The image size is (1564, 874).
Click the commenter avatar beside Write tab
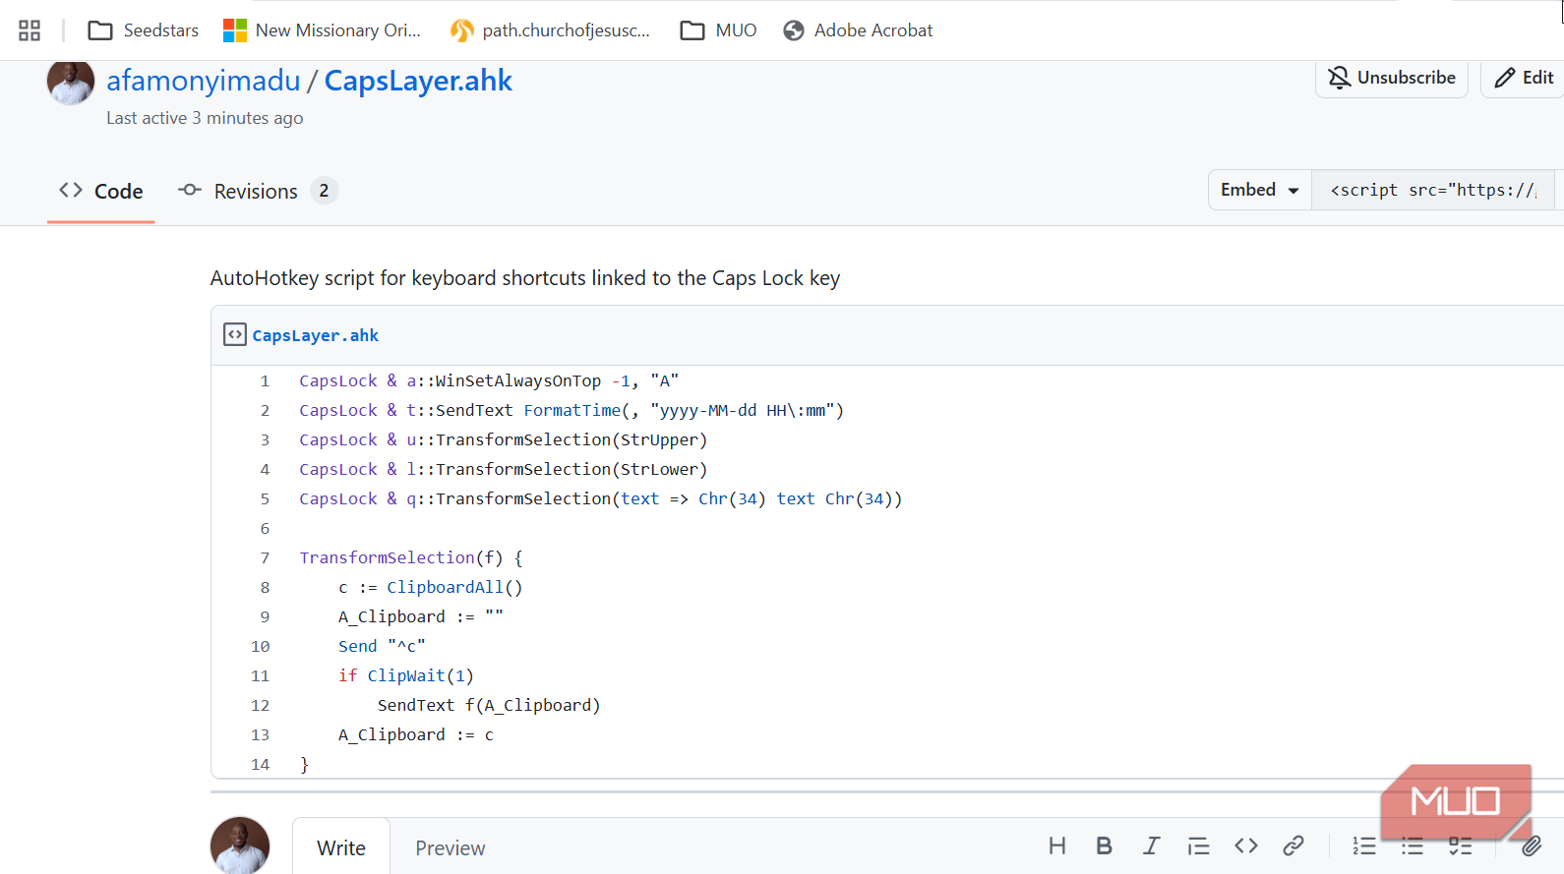pos(240,845)
